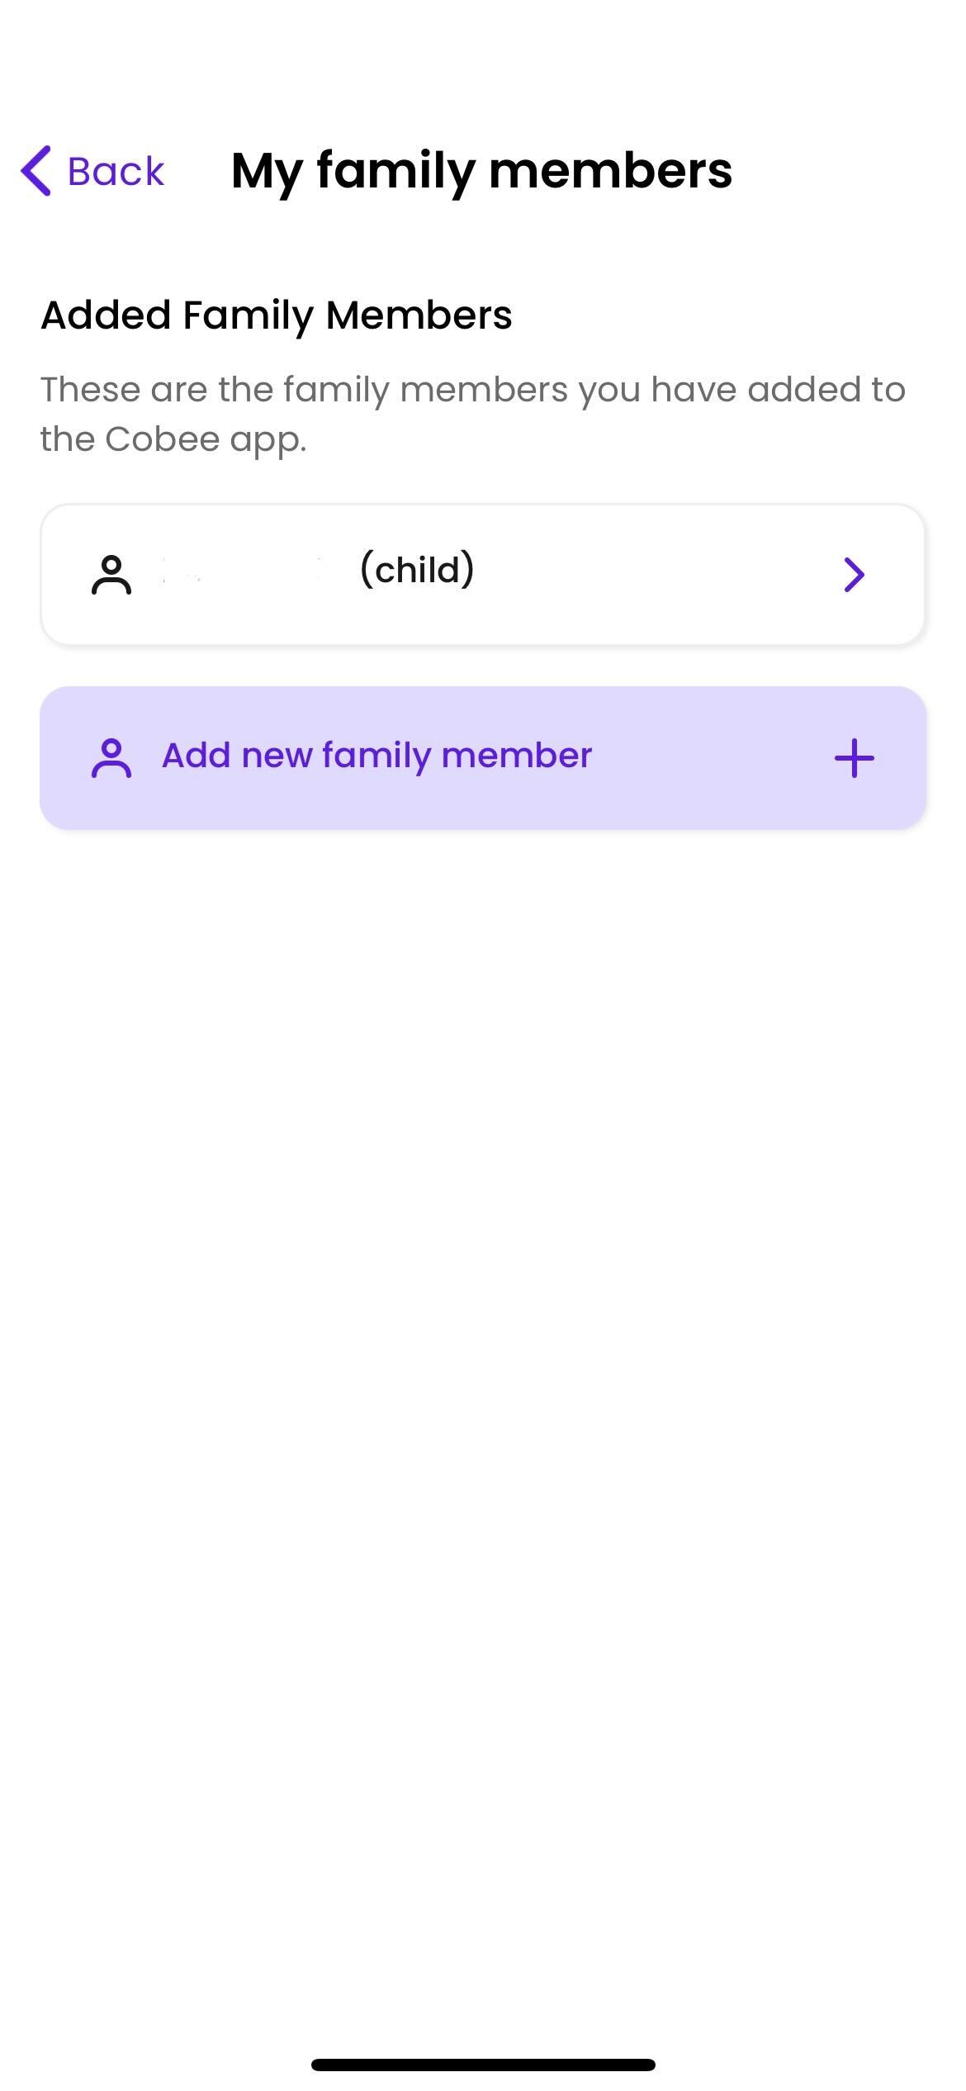966x2091 pixels.
Task: Tap the Added Family Members heading
Action: (277, 315)
